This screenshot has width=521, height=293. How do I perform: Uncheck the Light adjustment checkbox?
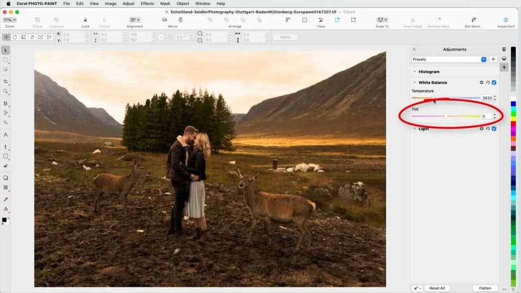(494, 129)
